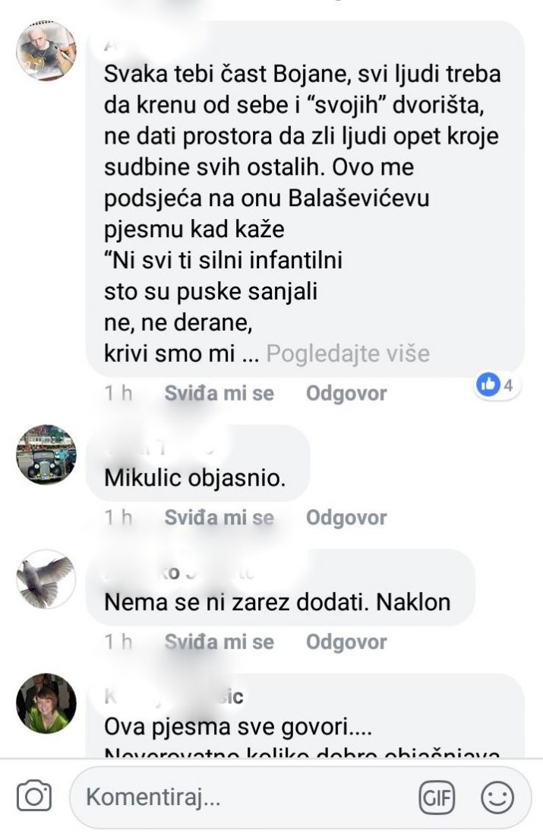The height and width of the screenshot is (837, 543).
Task: Open white dove profile picture
Action: pyautogui.click(x=46, y=579)
